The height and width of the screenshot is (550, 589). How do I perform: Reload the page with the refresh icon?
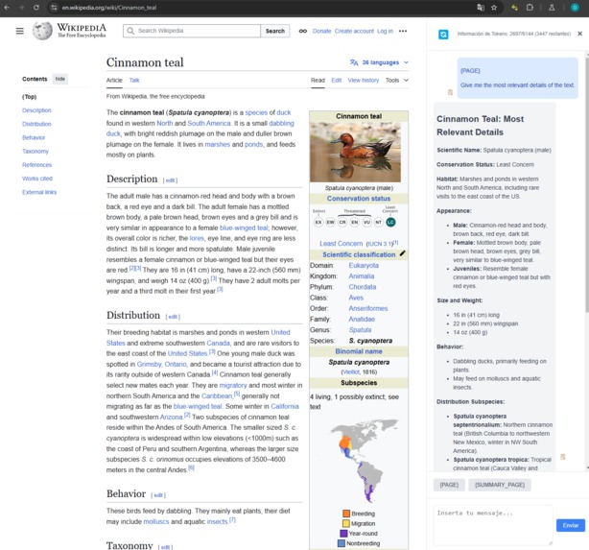pos(36,8)
